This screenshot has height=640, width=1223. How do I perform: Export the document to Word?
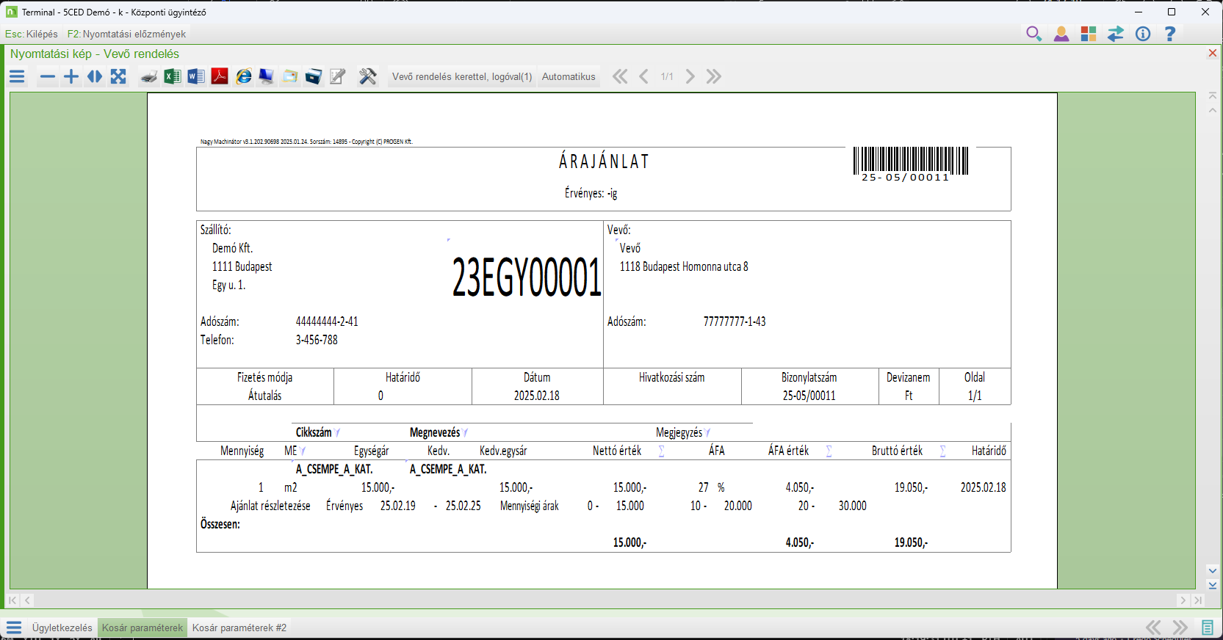click(x=196, y=77)
